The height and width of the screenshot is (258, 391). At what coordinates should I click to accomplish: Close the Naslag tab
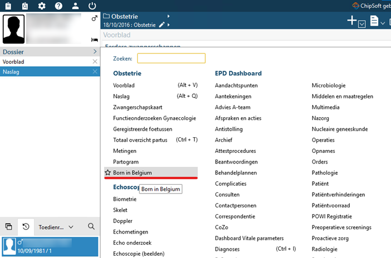95,72
